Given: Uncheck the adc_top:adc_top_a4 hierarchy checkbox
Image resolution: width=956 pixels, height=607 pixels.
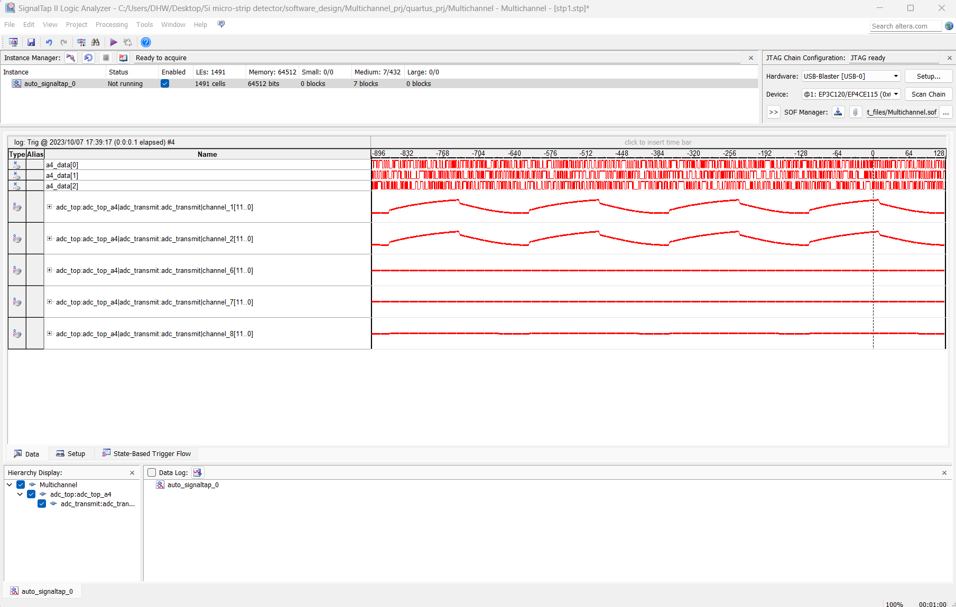Looking at the screenshot, I should (x=31, y=494).
